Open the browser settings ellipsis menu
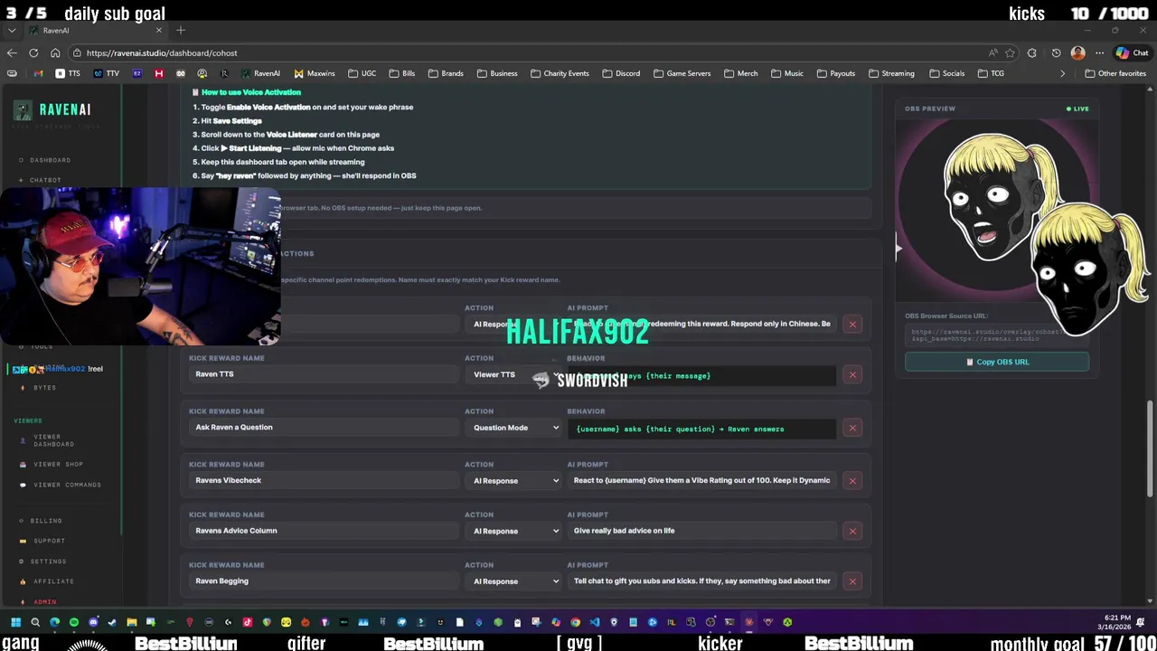Viewport: 1157px width, 651px height. pyautogui.click(x=1100, y=52)
